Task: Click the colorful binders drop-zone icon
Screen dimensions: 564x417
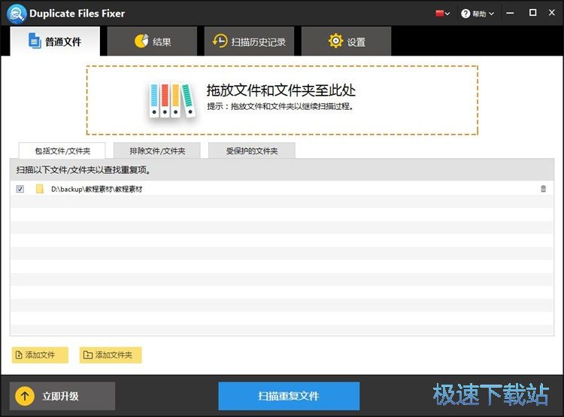Action: click(x=172, y=100)
